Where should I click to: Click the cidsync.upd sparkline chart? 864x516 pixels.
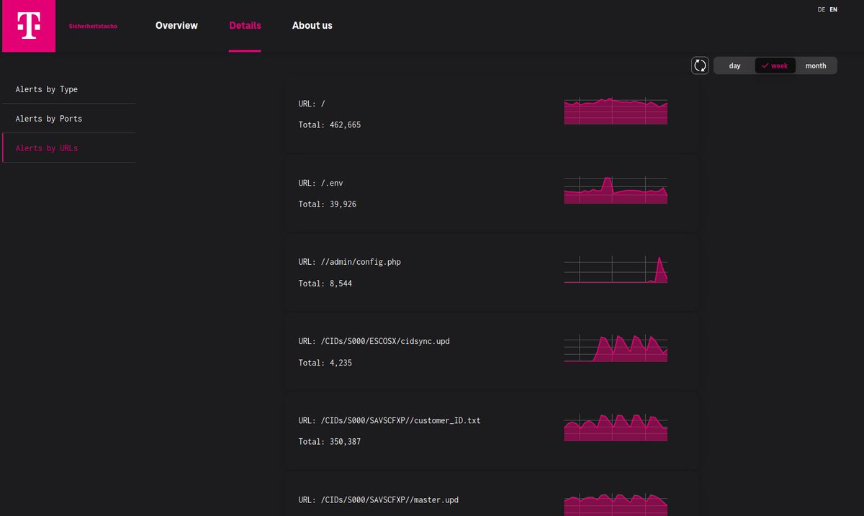pos(616,348)
